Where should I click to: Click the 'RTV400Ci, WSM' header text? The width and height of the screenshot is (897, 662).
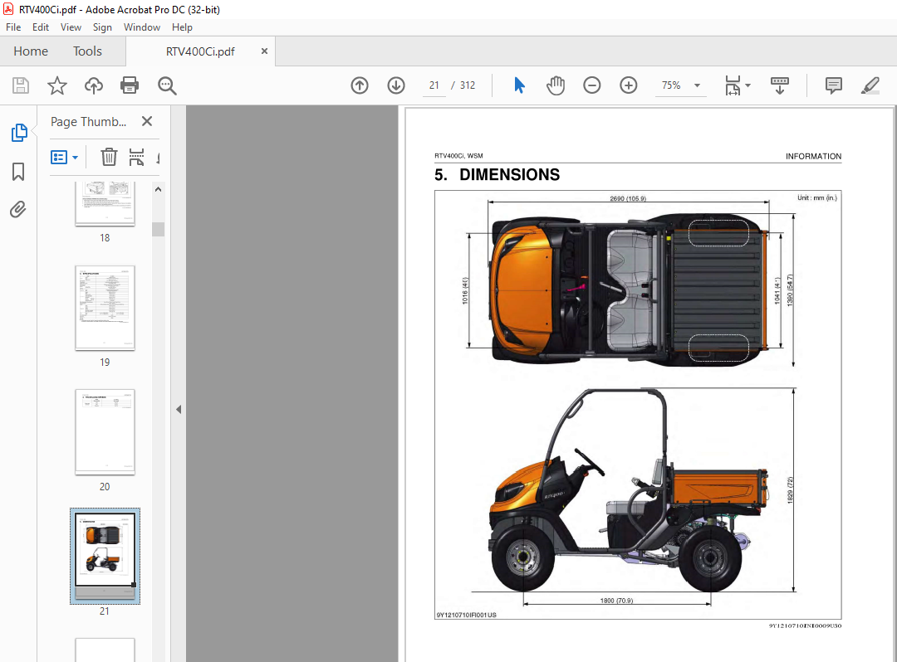point(458,155)
